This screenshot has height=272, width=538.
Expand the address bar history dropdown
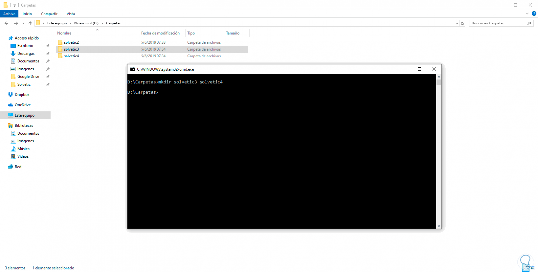(x=457, y=23)
